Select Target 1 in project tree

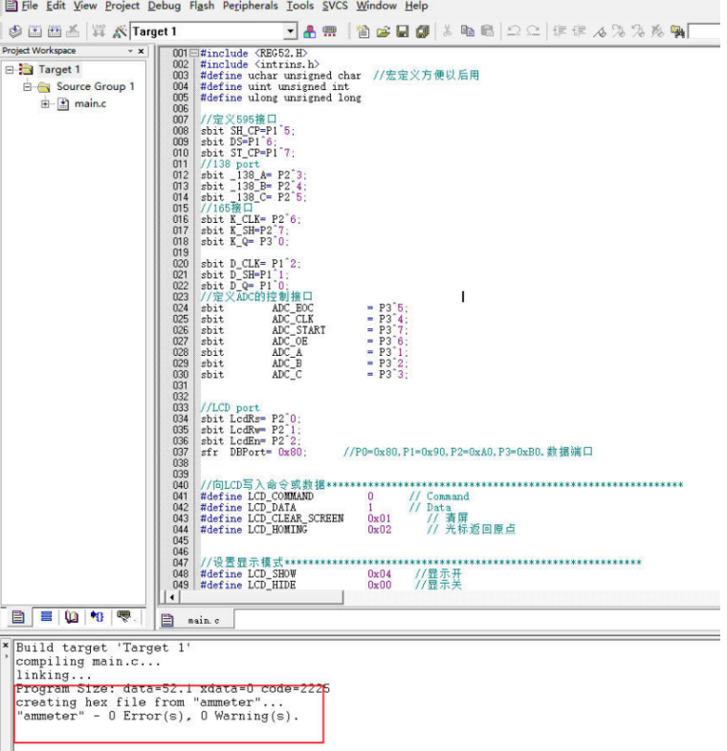tap(59, 70)
